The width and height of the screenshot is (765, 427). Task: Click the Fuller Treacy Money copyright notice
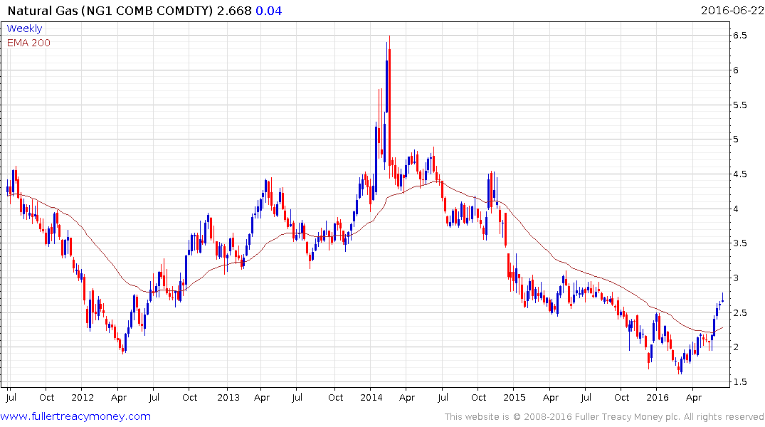[605, 416]
